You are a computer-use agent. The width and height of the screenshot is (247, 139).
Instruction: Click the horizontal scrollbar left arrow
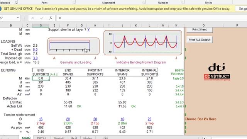click(x=204, y=138)
